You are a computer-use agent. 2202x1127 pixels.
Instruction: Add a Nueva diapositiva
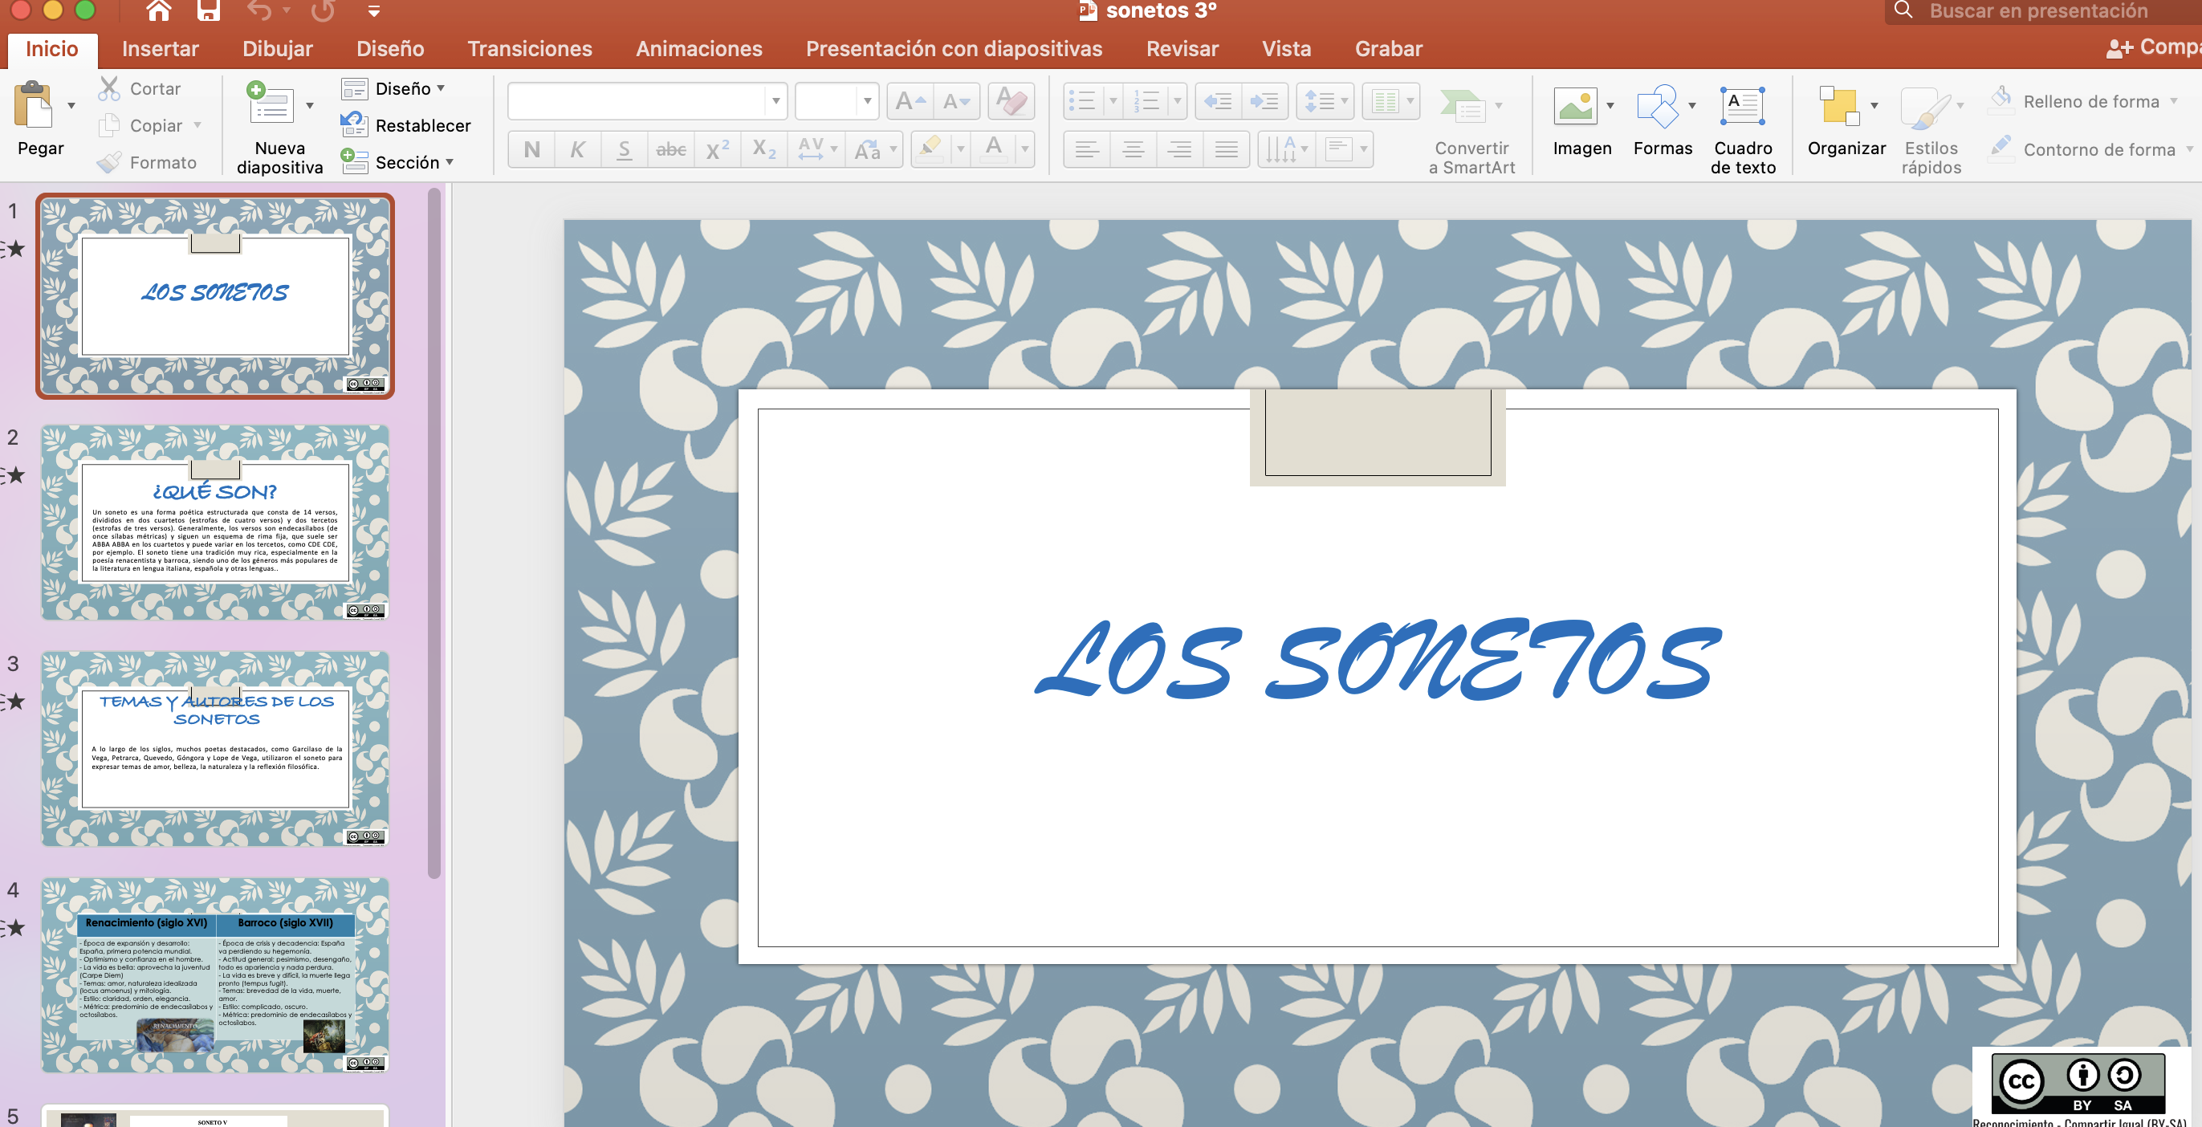279,128
